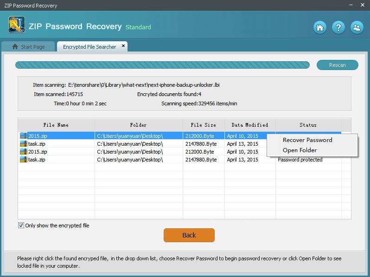Choose Recover Password from context menu
The height and width of the screenshot is (277, 370).
[307, 140]
